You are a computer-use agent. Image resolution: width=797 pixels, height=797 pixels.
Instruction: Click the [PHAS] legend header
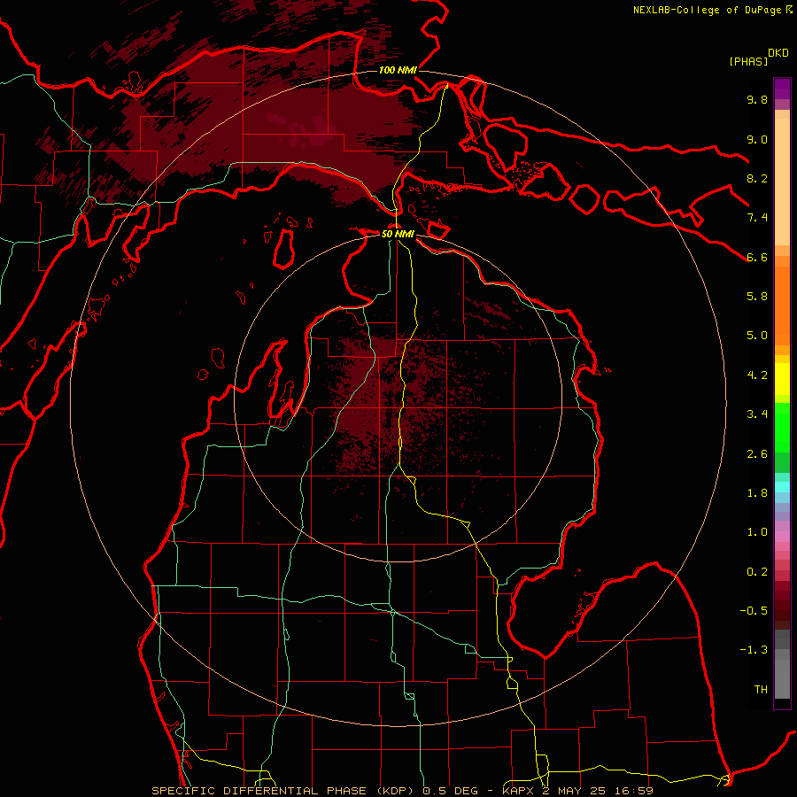coord(748,61)
